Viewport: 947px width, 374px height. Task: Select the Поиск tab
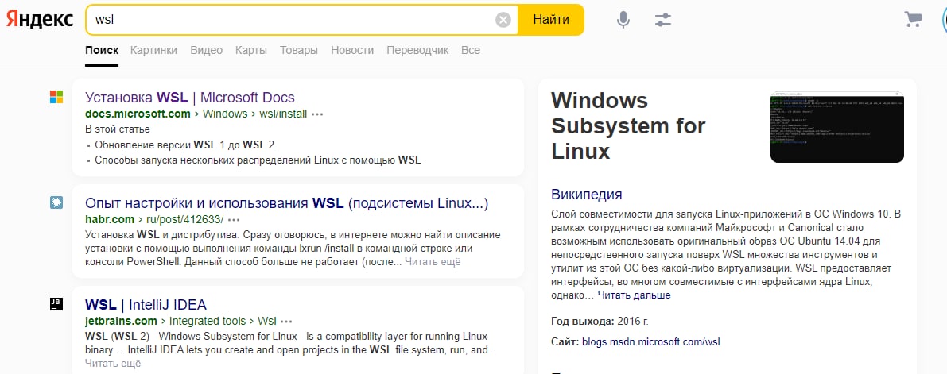[x=102, y=51]
